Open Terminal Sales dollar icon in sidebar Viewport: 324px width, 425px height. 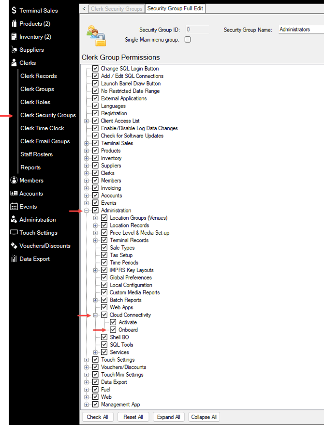pyautogui.click(x=14, y=10)
